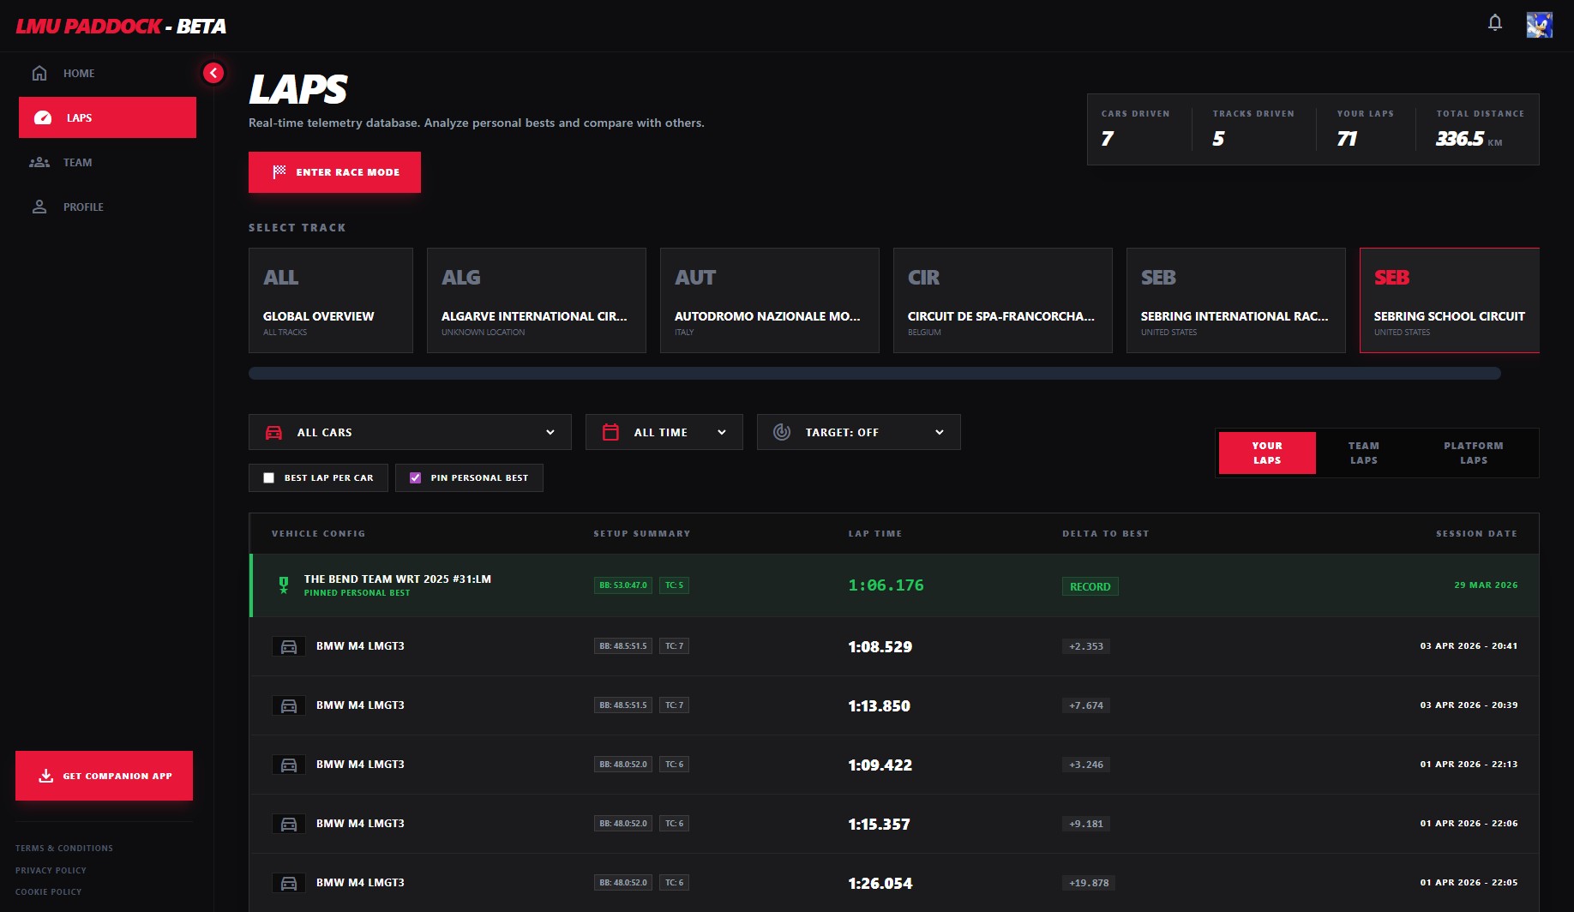Click the green pinned trophy icon
1574x912 pixels.
click(284, 585)
